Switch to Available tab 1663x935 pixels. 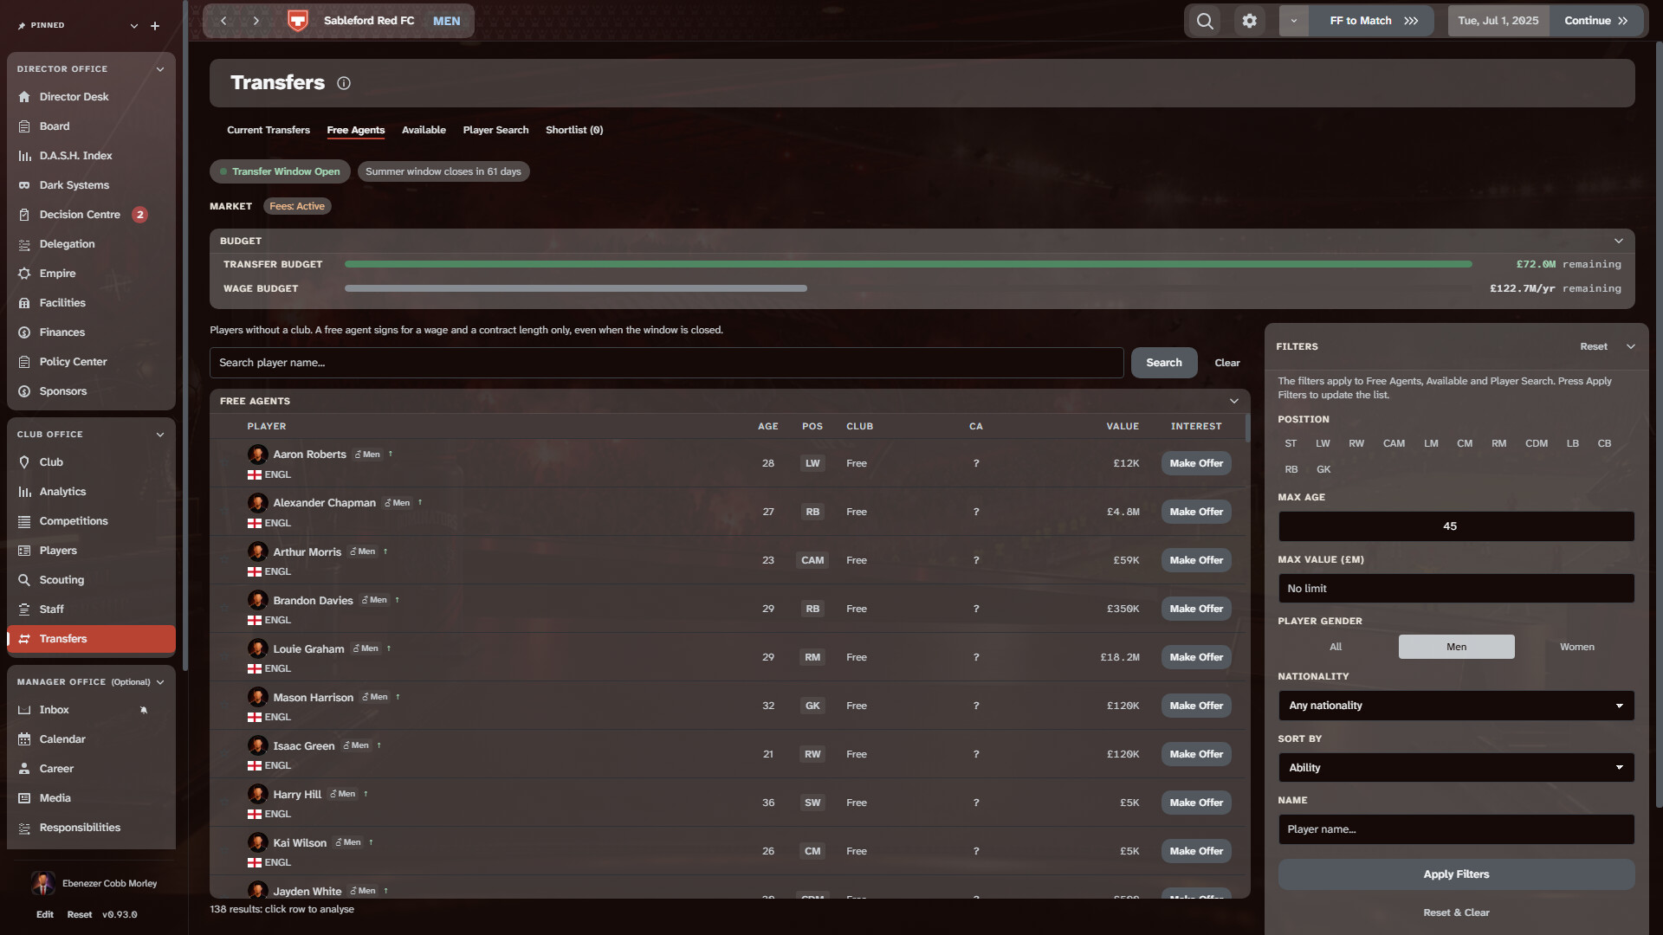pyautogui.click(x=424, y=130)
